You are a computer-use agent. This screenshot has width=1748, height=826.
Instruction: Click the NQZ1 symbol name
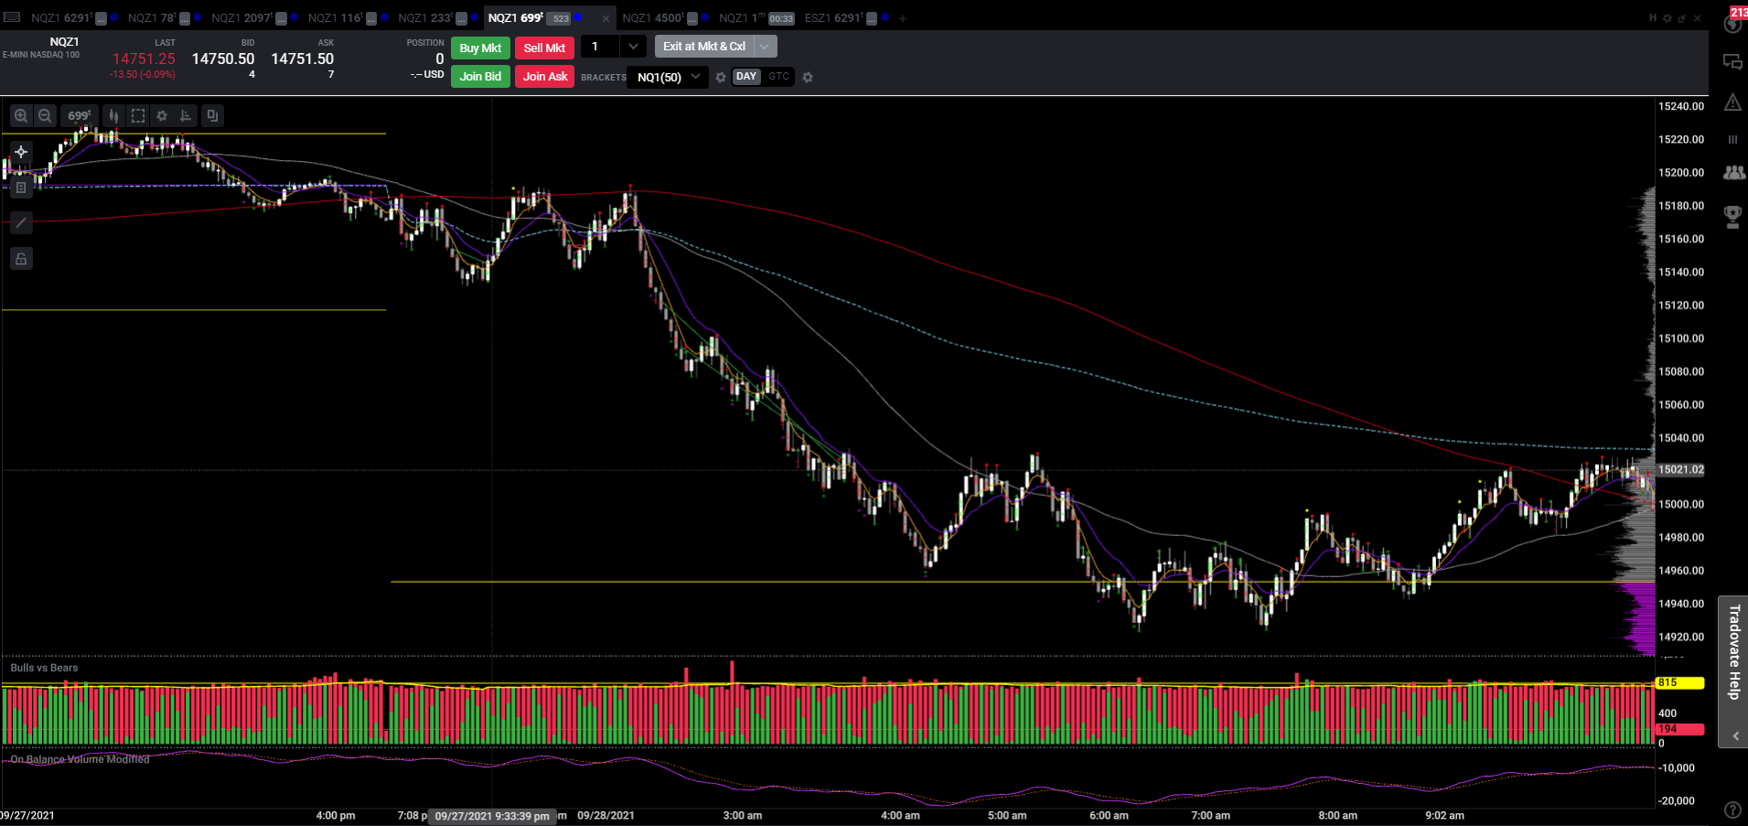pyautogui.click(x=64, y=42)
